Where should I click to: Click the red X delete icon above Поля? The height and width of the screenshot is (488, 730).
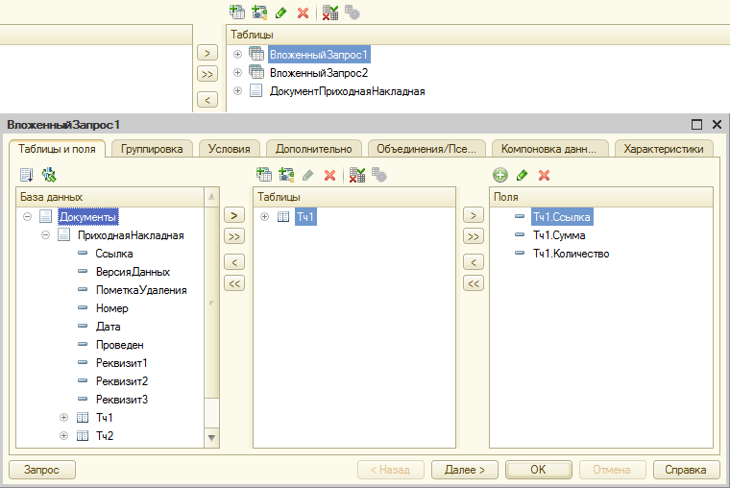click(x=544, y=175)
